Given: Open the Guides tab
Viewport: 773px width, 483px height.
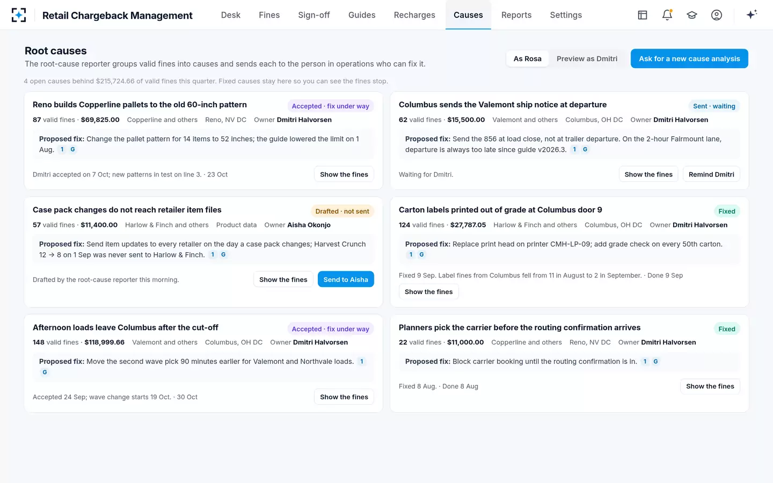Looking at the screenshot, I should tap(362, 15).
